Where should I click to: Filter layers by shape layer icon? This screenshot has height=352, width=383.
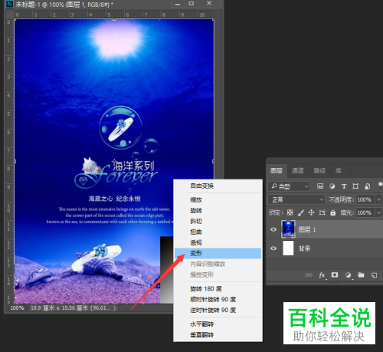coord(355,186)
